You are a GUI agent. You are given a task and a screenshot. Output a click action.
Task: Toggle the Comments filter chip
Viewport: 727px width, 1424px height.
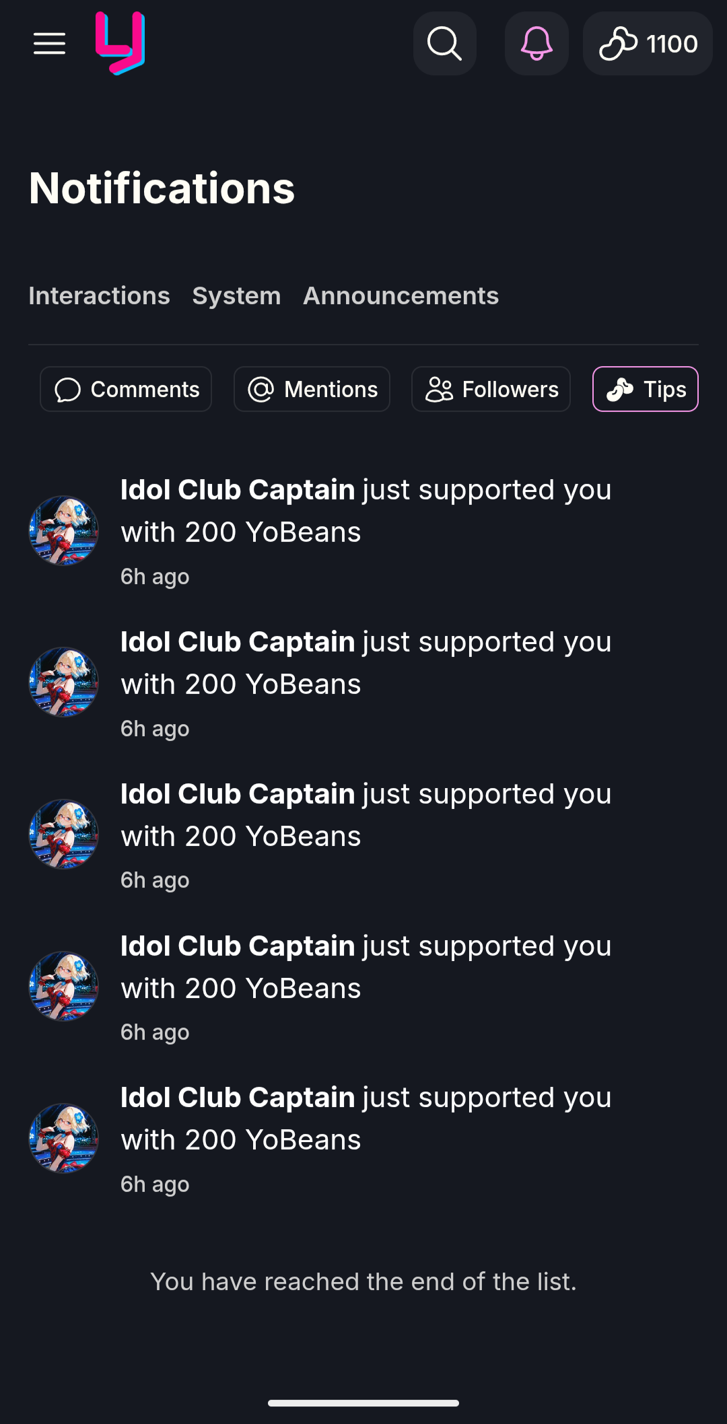click(126, 389)
